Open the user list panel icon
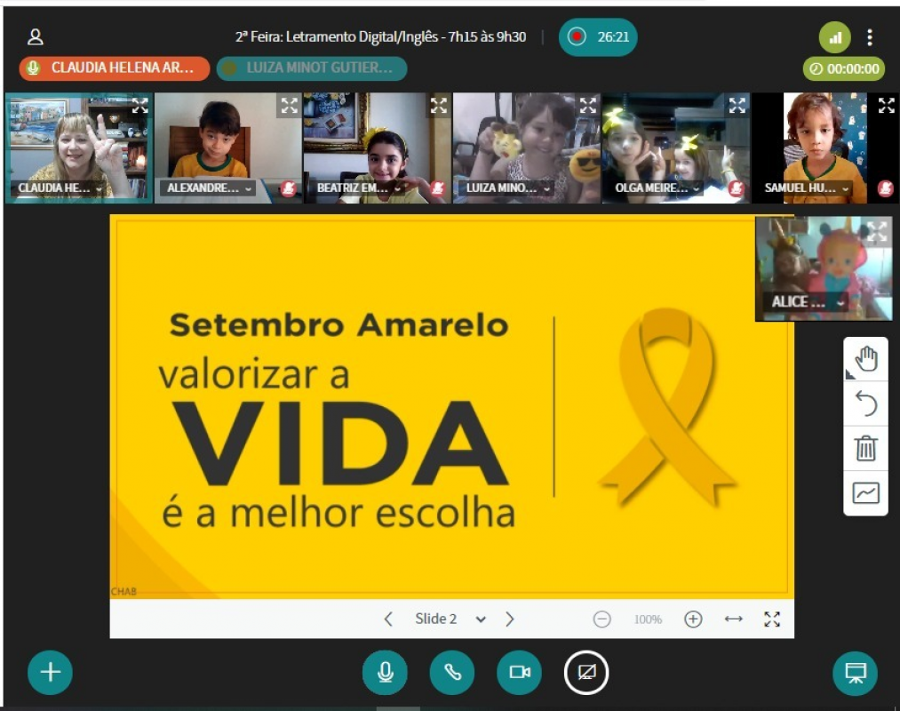900x711 pixels. 36,37
